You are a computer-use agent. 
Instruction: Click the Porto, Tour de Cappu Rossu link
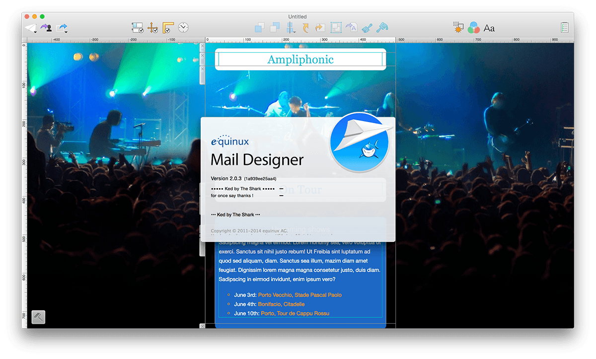pyautogui.click(x=295, y=314)
